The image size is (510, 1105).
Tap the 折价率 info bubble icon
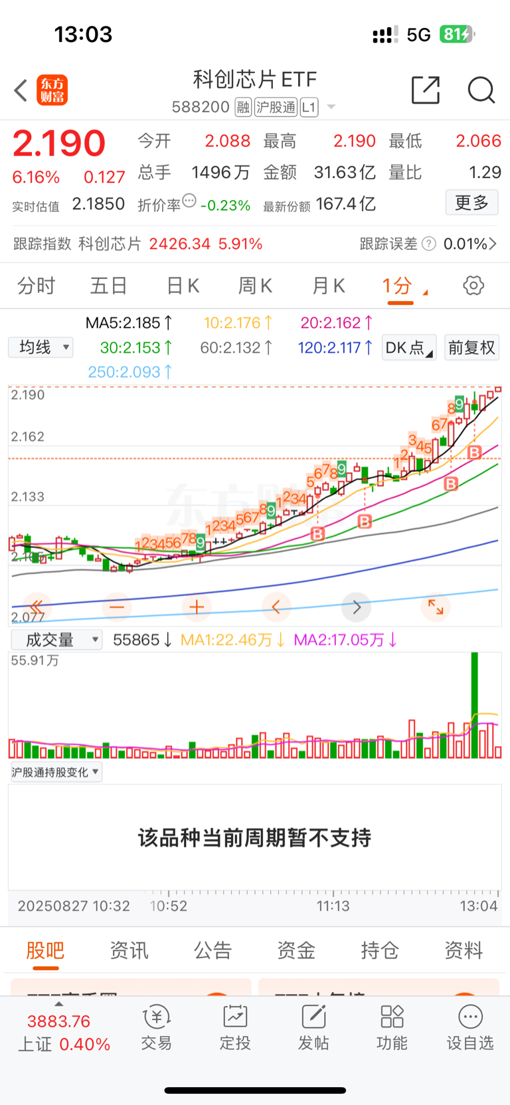pos(189,201)
